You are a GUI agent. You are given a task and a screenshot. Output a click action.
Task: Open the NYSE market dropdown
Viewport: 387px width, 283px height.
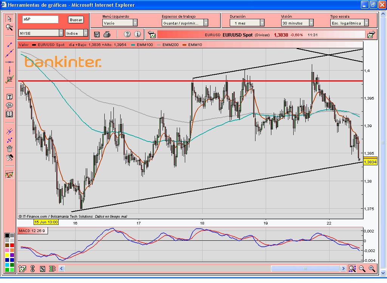(41, 33)
